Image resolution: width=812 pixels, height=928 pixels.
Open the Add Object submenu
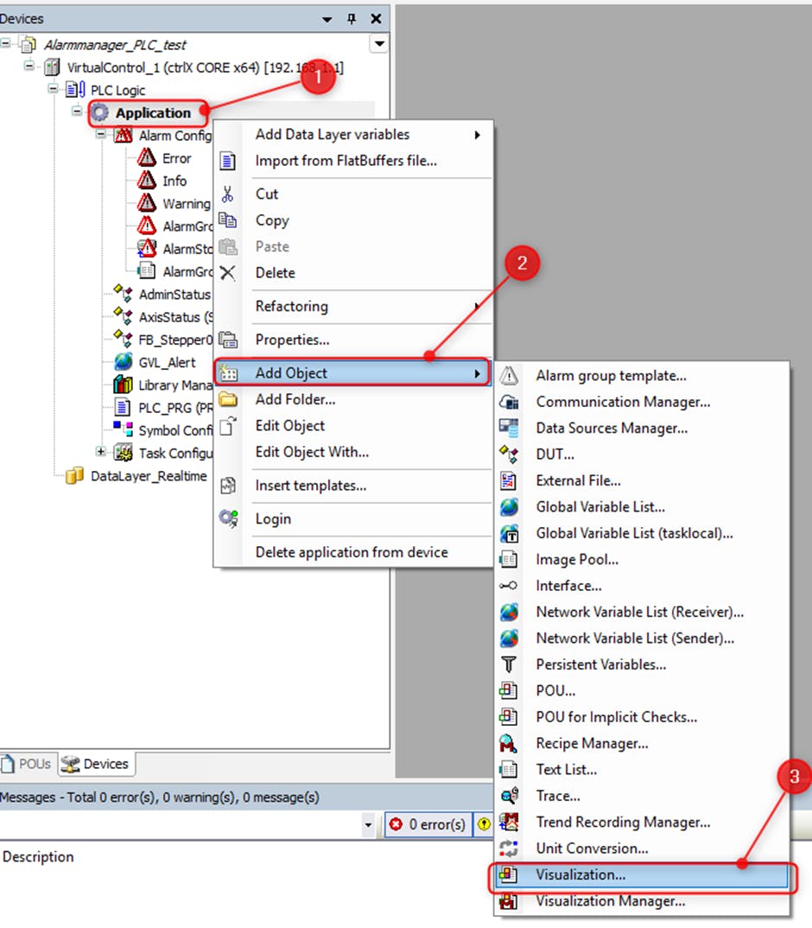pos(352,373)
